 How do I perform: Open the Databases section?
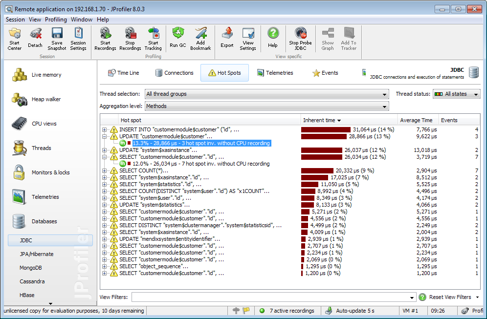(35, 221)
